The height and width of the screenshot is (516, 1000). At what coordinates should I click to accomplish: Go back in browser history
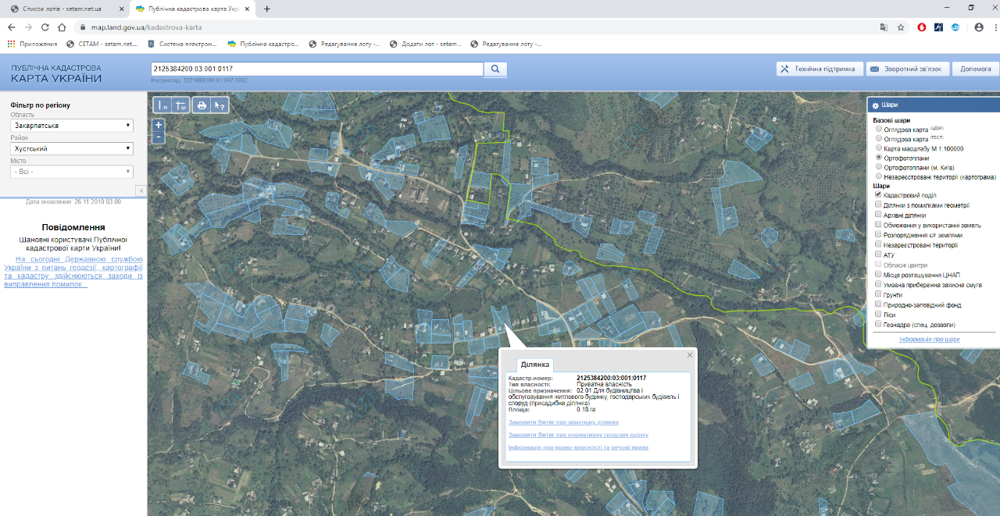click(11, 27)
